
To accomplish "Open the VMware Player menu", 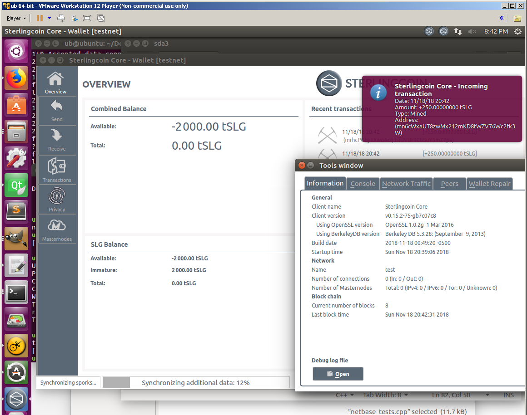I will pos(16,18).
